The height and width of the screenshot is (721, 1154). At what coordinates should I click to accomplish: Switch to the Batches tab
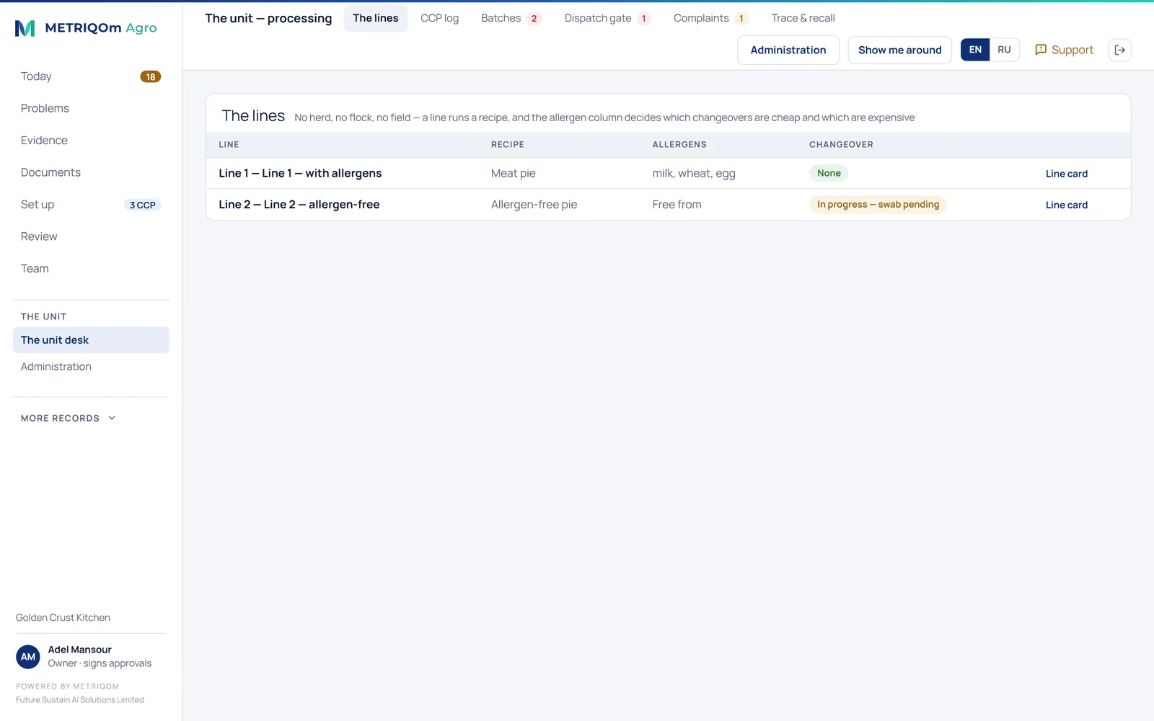pyautogui.click(x=511, y=18)
